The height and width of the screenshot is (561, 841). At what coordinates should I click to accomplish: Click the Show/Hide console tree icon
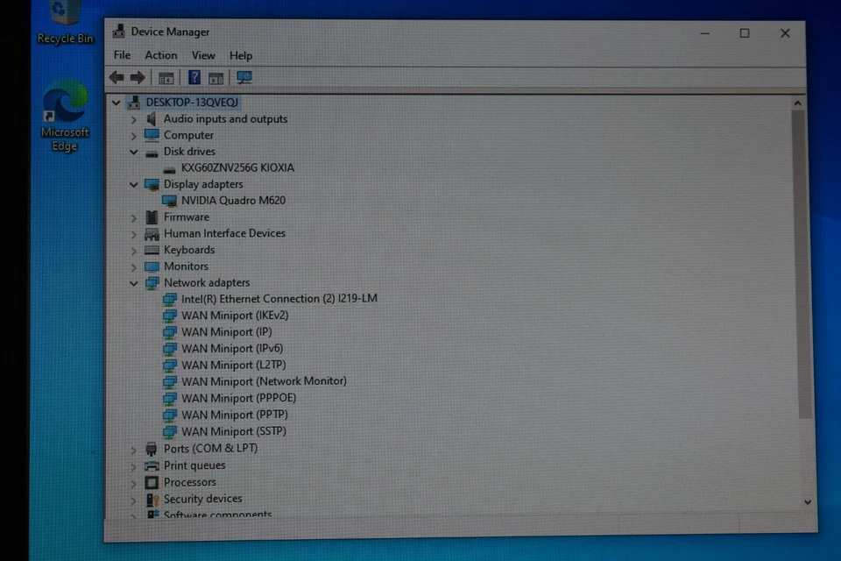pos(166,77)
